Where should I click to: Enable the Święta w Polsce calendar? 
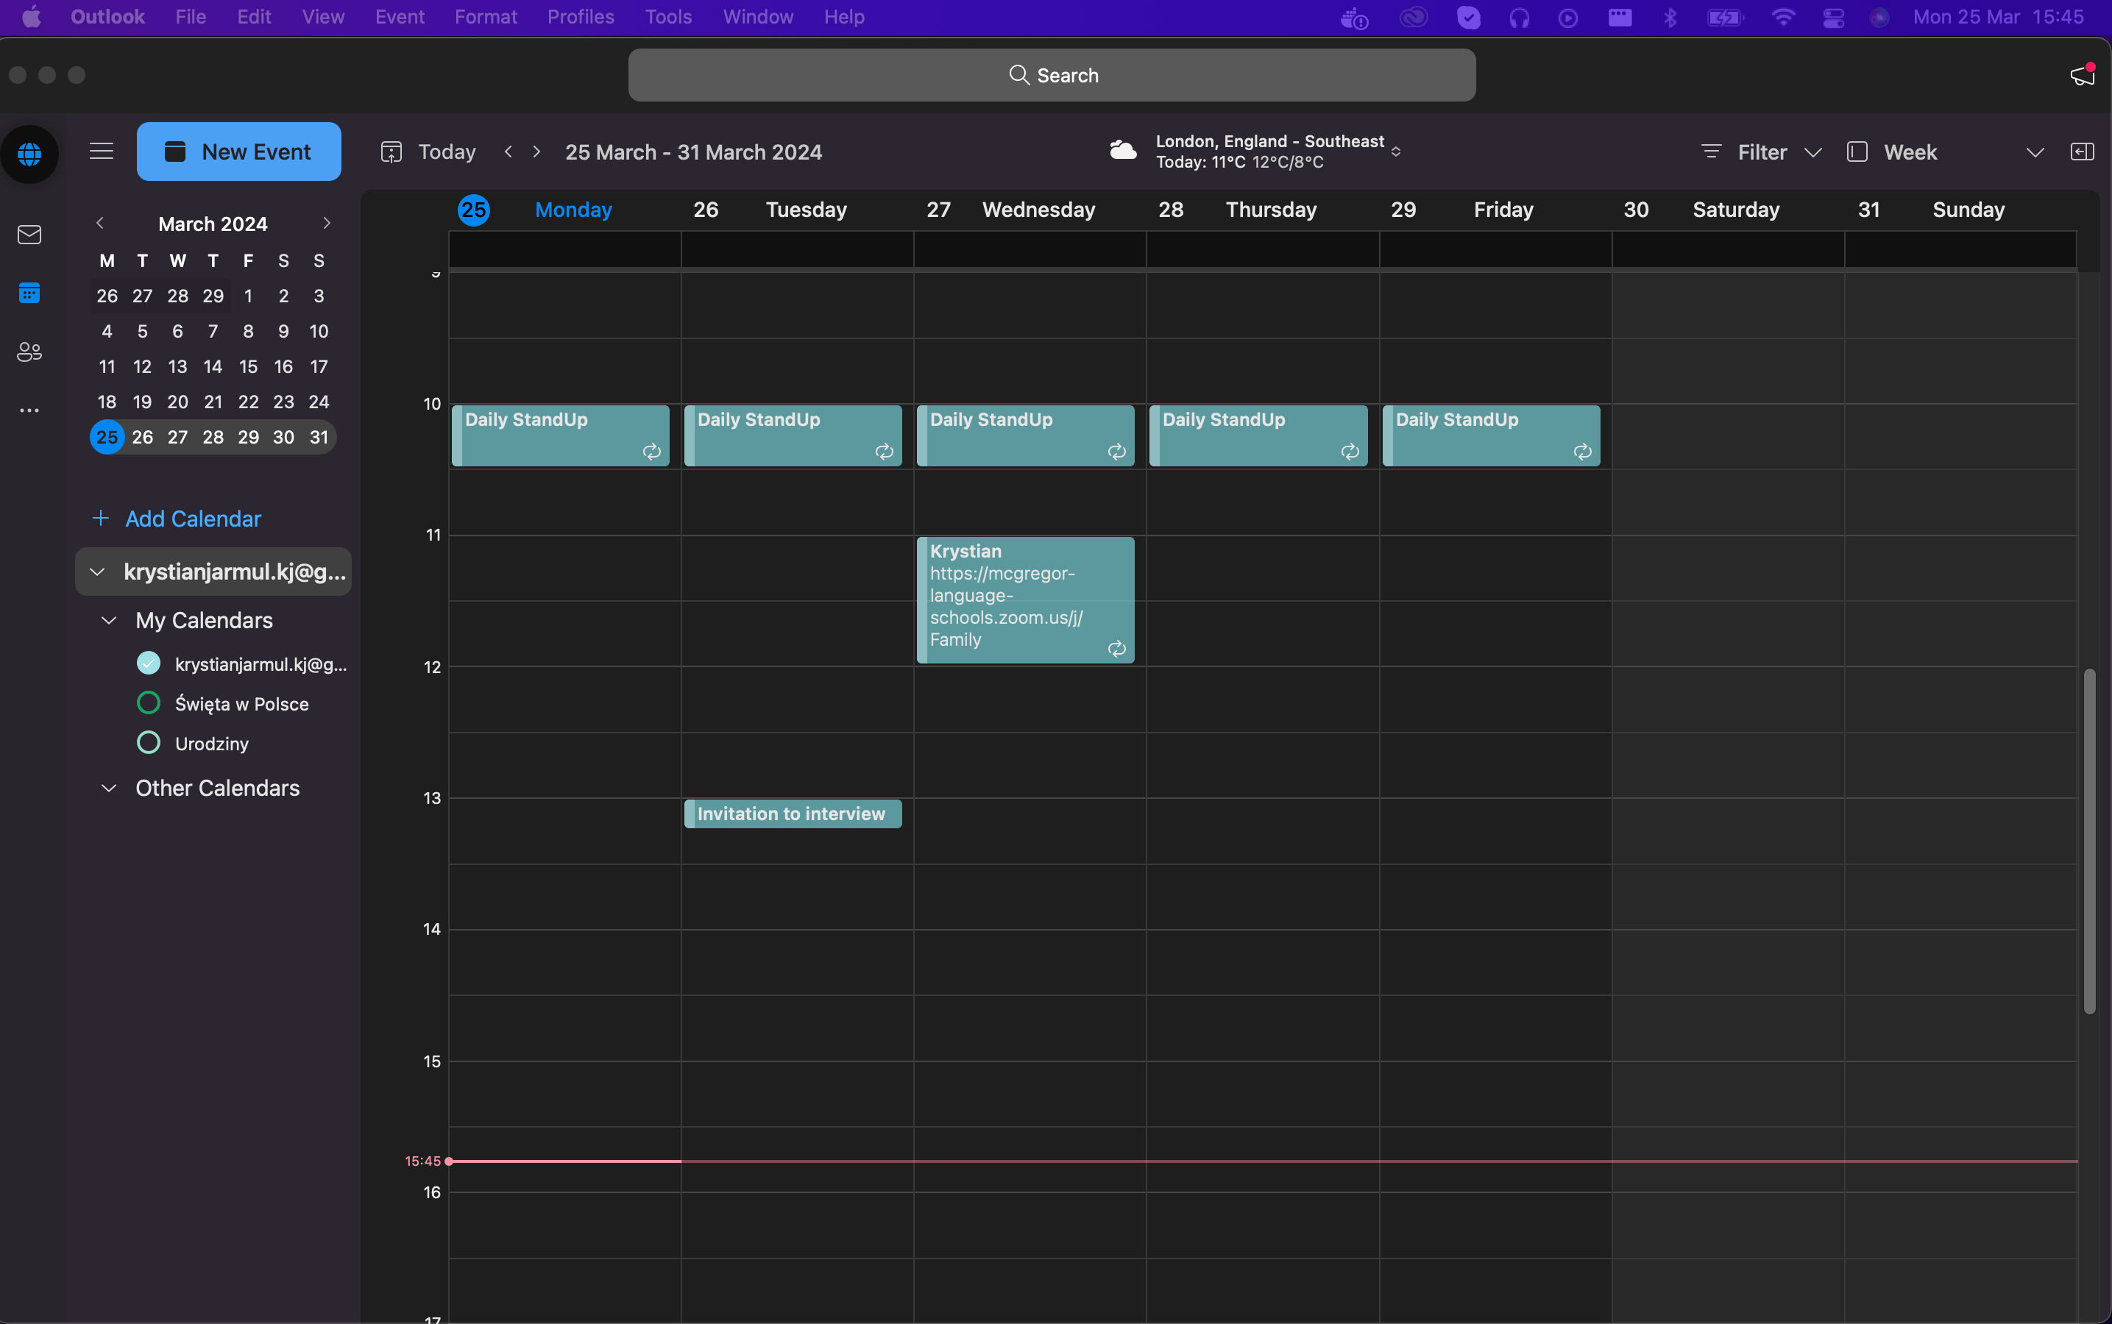pos(149,703)
